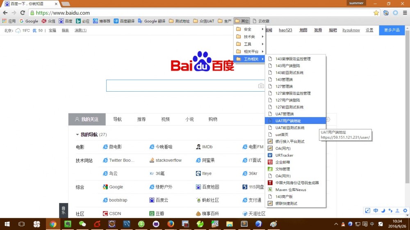Open 消息(1) link

pos(80,30)
